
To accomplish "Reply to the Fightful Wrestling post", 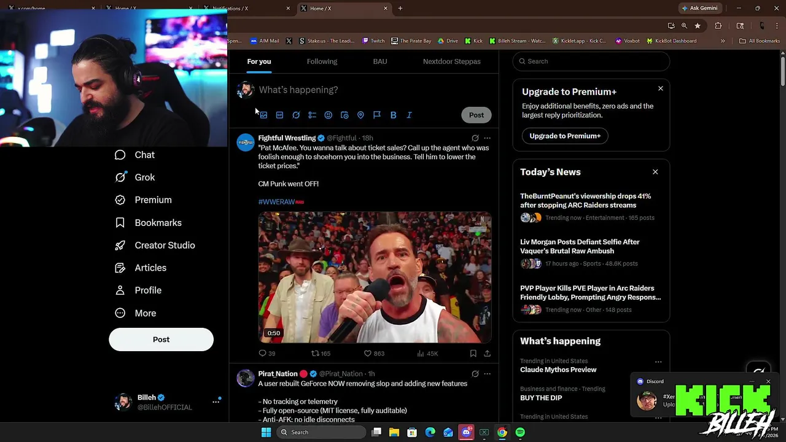I will (x=267, y=354).
